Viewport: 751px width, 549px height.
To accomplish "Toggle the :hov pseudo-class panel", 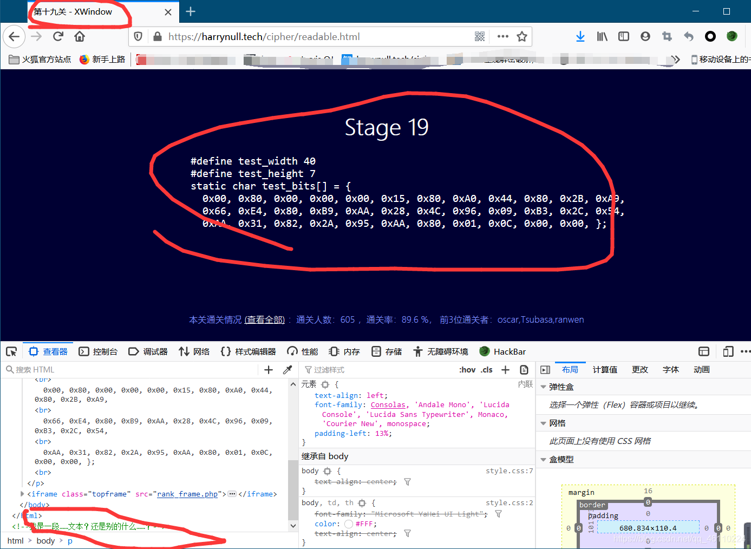I will tap(467, 370).
